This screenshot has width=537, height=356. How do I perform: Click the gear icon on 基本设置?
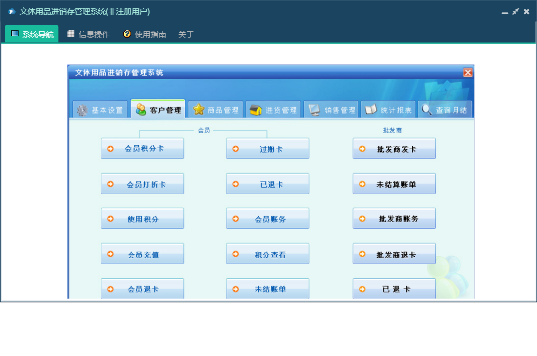(82, 110)
